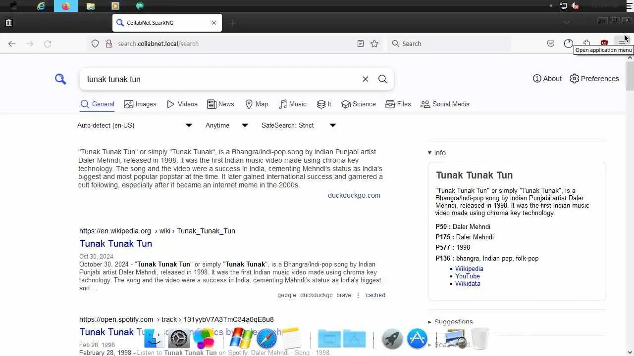
Task: Switch to the Images tab
Action: pos(140,104)
